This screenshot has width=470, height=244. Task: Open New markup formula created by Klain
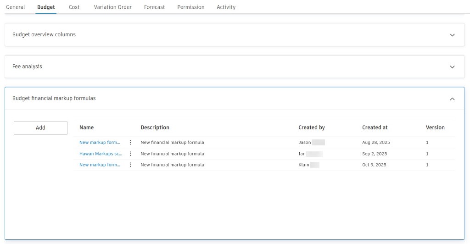[x=100, y=165]
